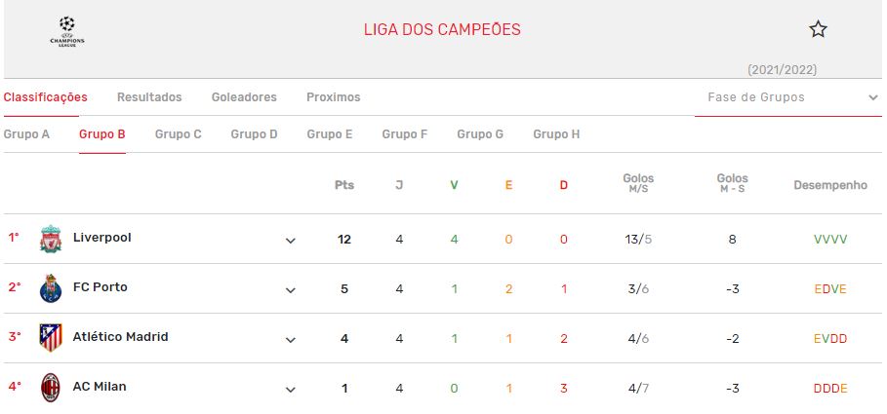
Task: Expand the Liverpool row details
Action: (290, 241)
